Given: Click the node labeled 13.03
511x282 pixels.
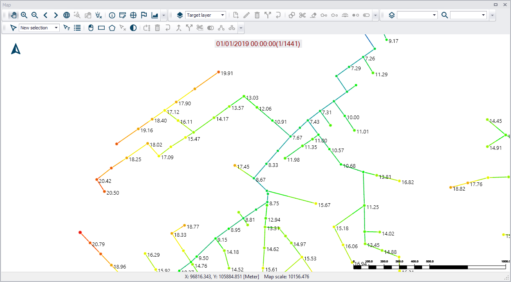Looking at the screenshot, I should pyautogui.click(x=244, y=96).
